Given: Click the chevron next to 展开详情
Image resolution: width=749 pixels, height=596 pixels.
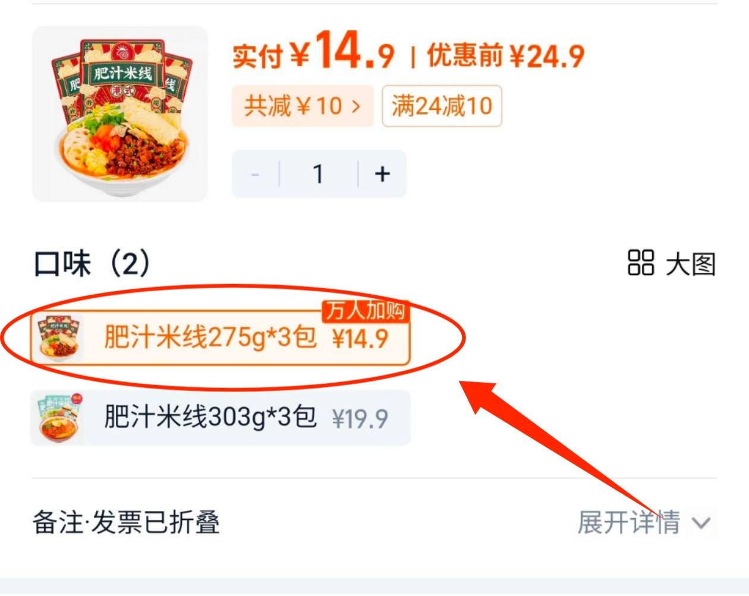Looking at the screenshot, I should 701,523.
